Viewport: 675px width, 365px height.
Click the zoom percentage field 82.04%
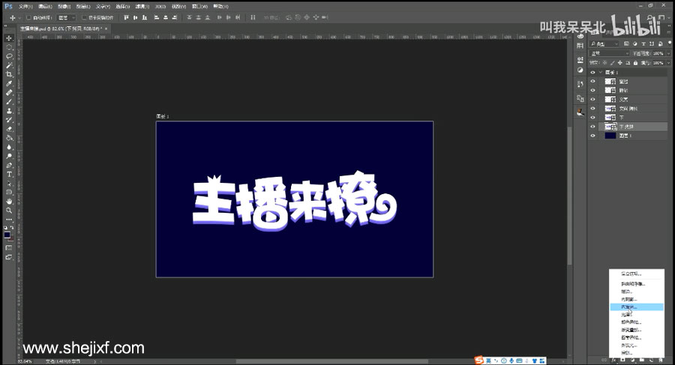point(25,361)
